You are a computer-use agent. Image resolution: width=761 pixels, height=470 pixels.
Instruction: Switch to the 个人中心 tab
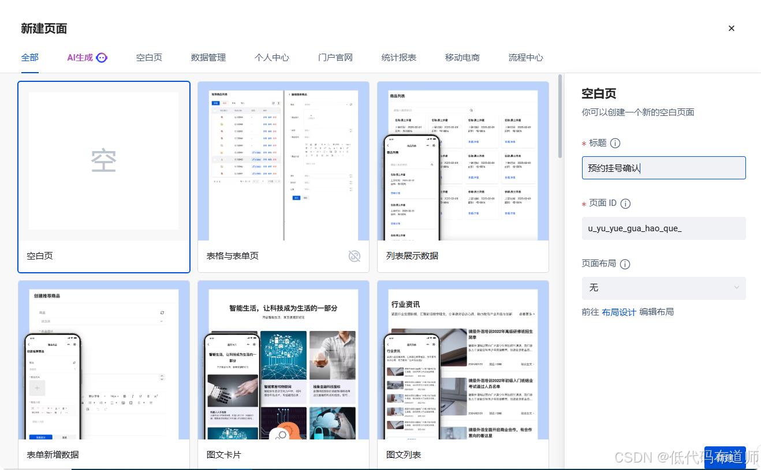(x=271, y=57)
